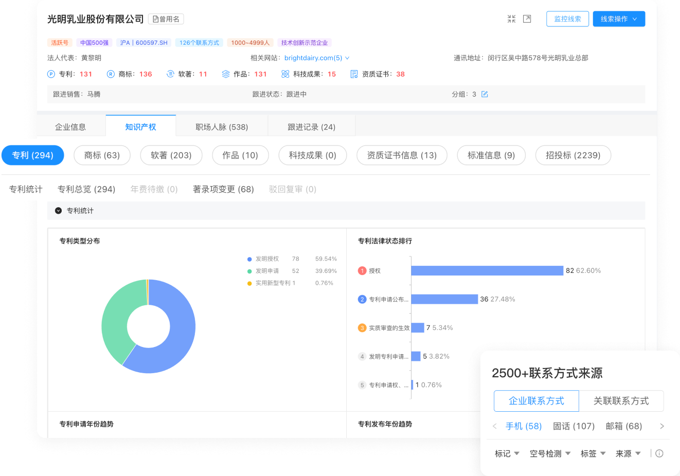Screen dimensions: 680x476
Task: Open the 驳回复审 (0) sub-tab
Action: 292,189
